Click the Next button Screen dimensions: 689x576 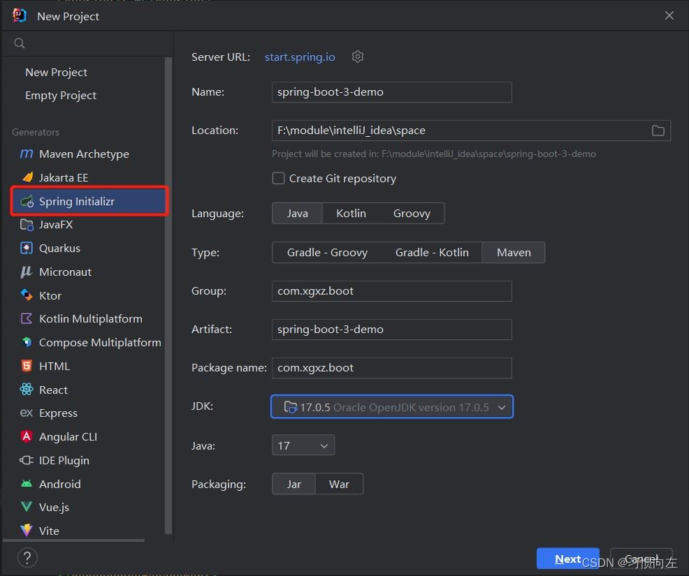coord(567,559)
